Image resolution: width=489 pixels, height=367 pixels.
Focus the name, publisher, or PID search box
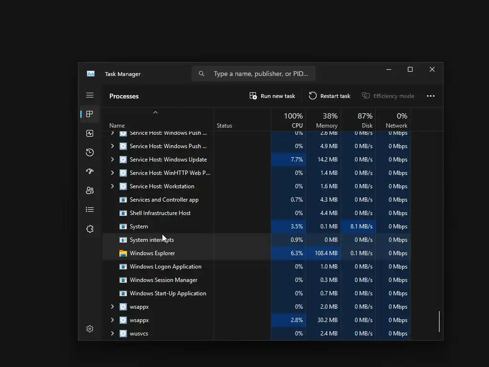[254, 74]
